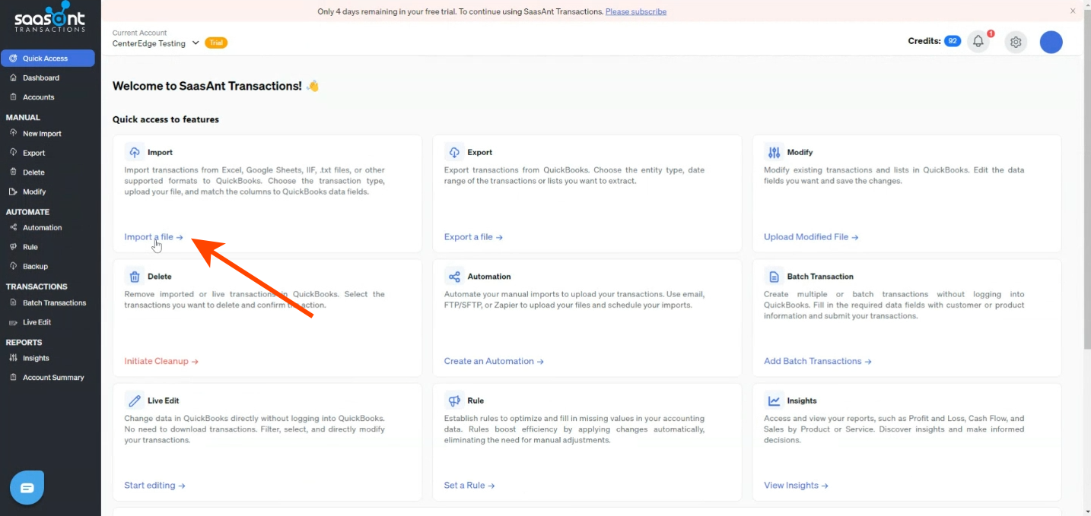
Task: Open the chat support bubble
Action: click(27, 488)
